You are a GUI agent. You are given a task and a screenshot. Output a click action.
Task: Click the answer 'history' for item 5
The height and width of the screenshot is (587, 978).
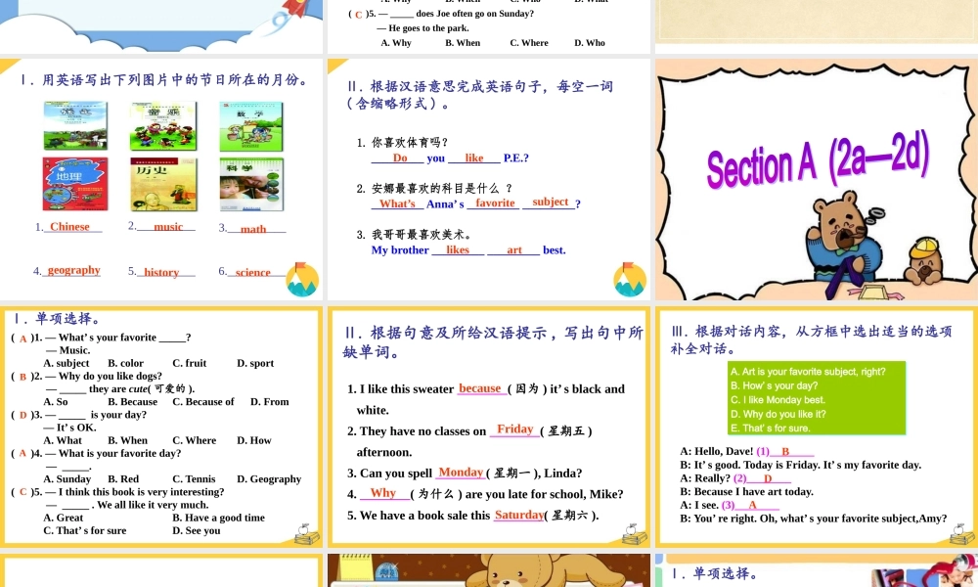161,272
